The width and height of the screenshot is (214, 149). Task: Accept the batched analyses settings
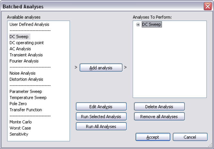(153, 137)
